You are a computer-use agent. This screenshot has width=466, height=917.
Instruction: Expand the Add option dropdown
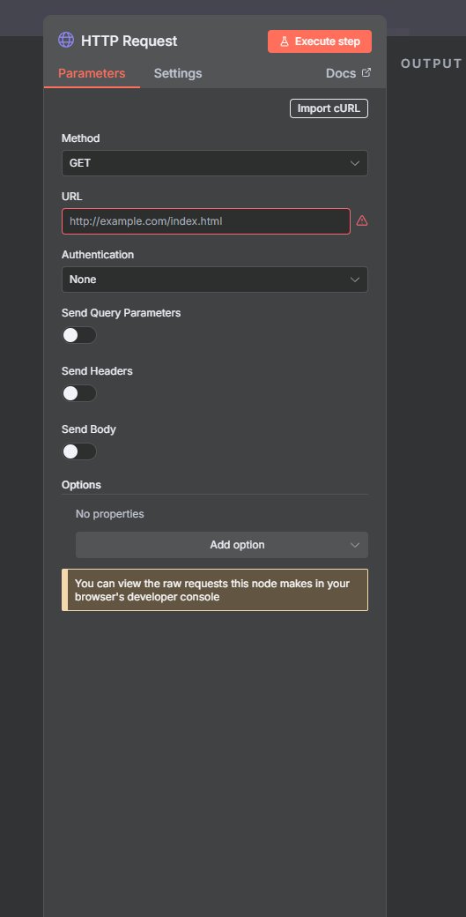pyautogui.click(x=222, y=545)
